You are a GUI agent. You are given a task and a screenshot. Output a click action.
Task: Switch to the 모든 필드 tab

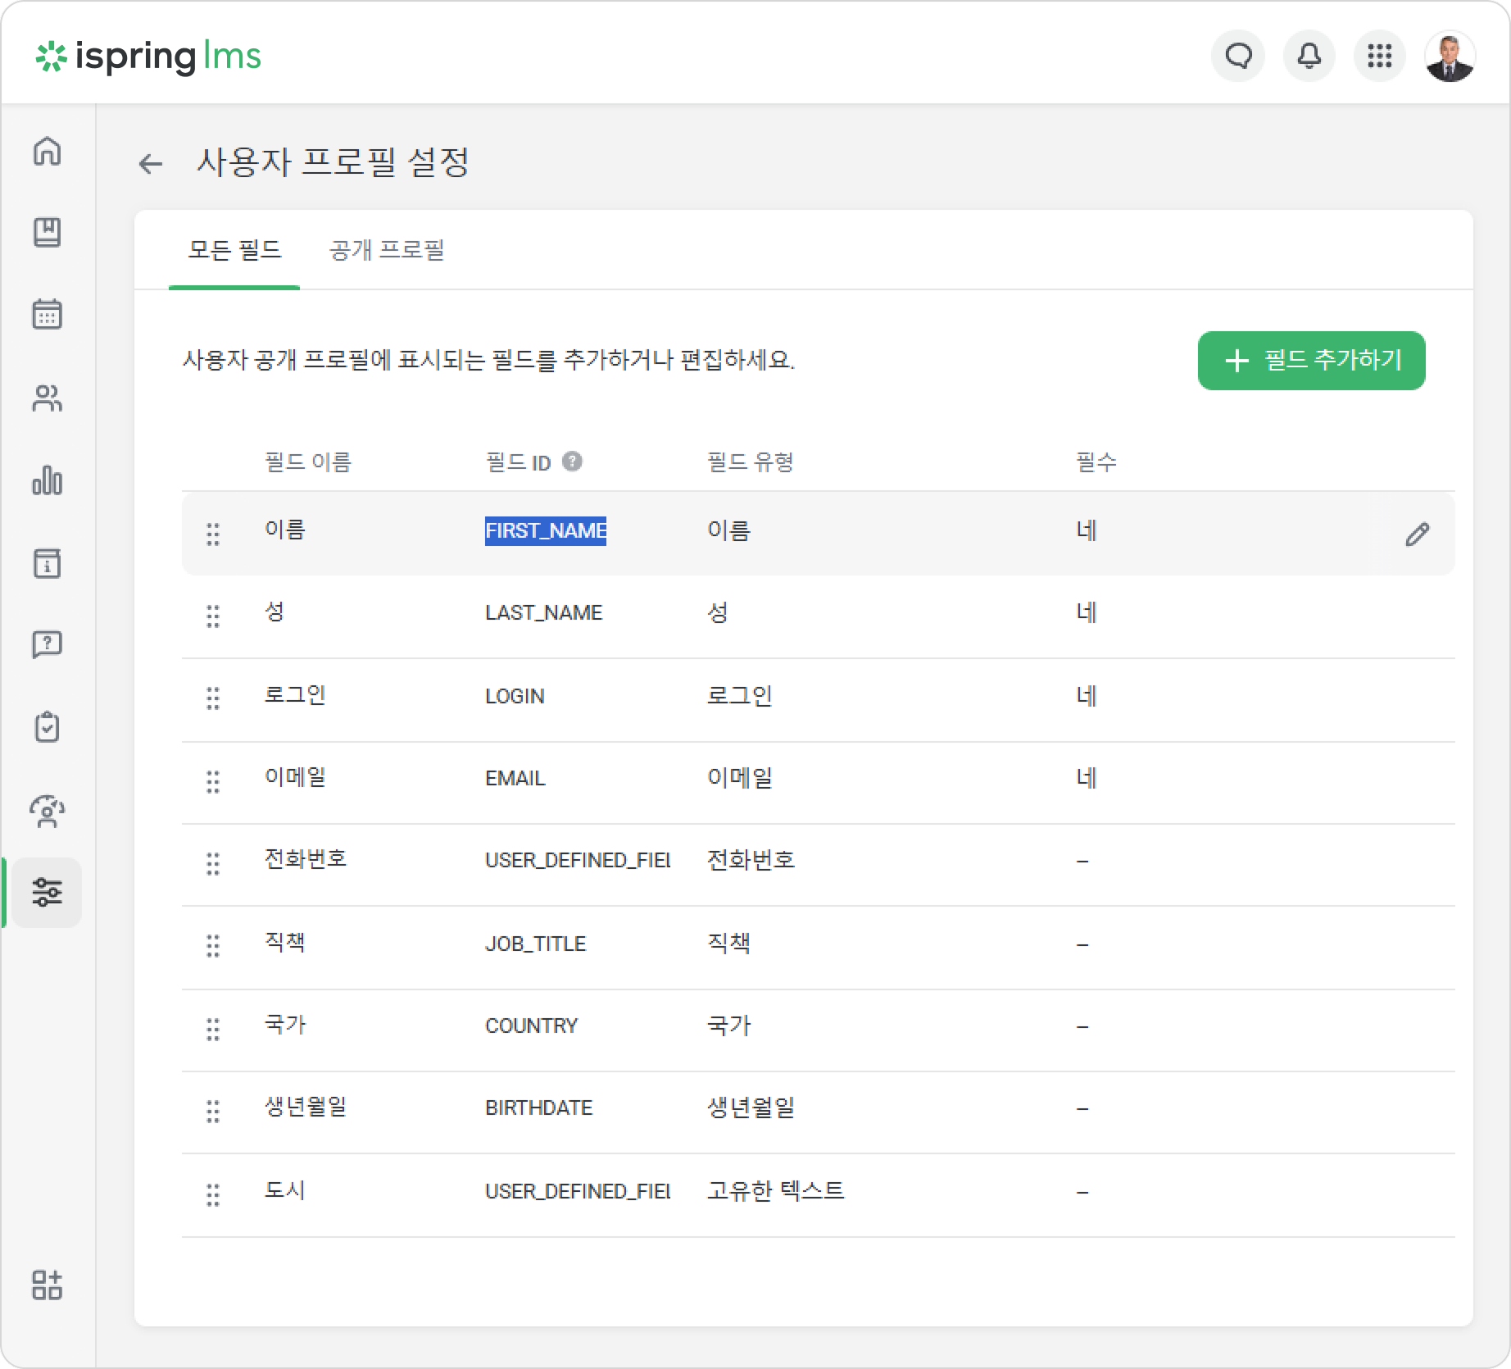[234, 249]
